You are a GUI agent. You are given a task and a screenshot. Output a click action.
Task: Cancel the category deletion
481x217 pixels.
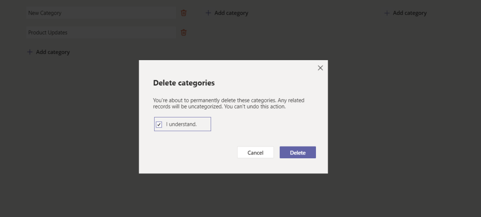[255, 153]
